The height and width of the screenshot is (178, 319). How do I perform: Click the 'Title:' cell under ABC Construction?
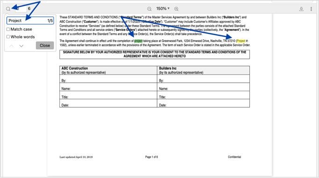(x=108, y=95)
